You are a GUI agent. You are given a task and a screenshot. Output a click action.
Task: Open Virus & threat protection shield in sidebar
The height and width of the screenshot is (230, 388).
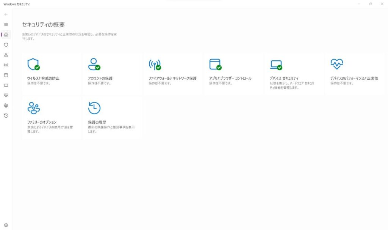pos(6,45)
